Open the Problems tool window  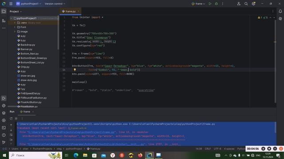(4, 135)
